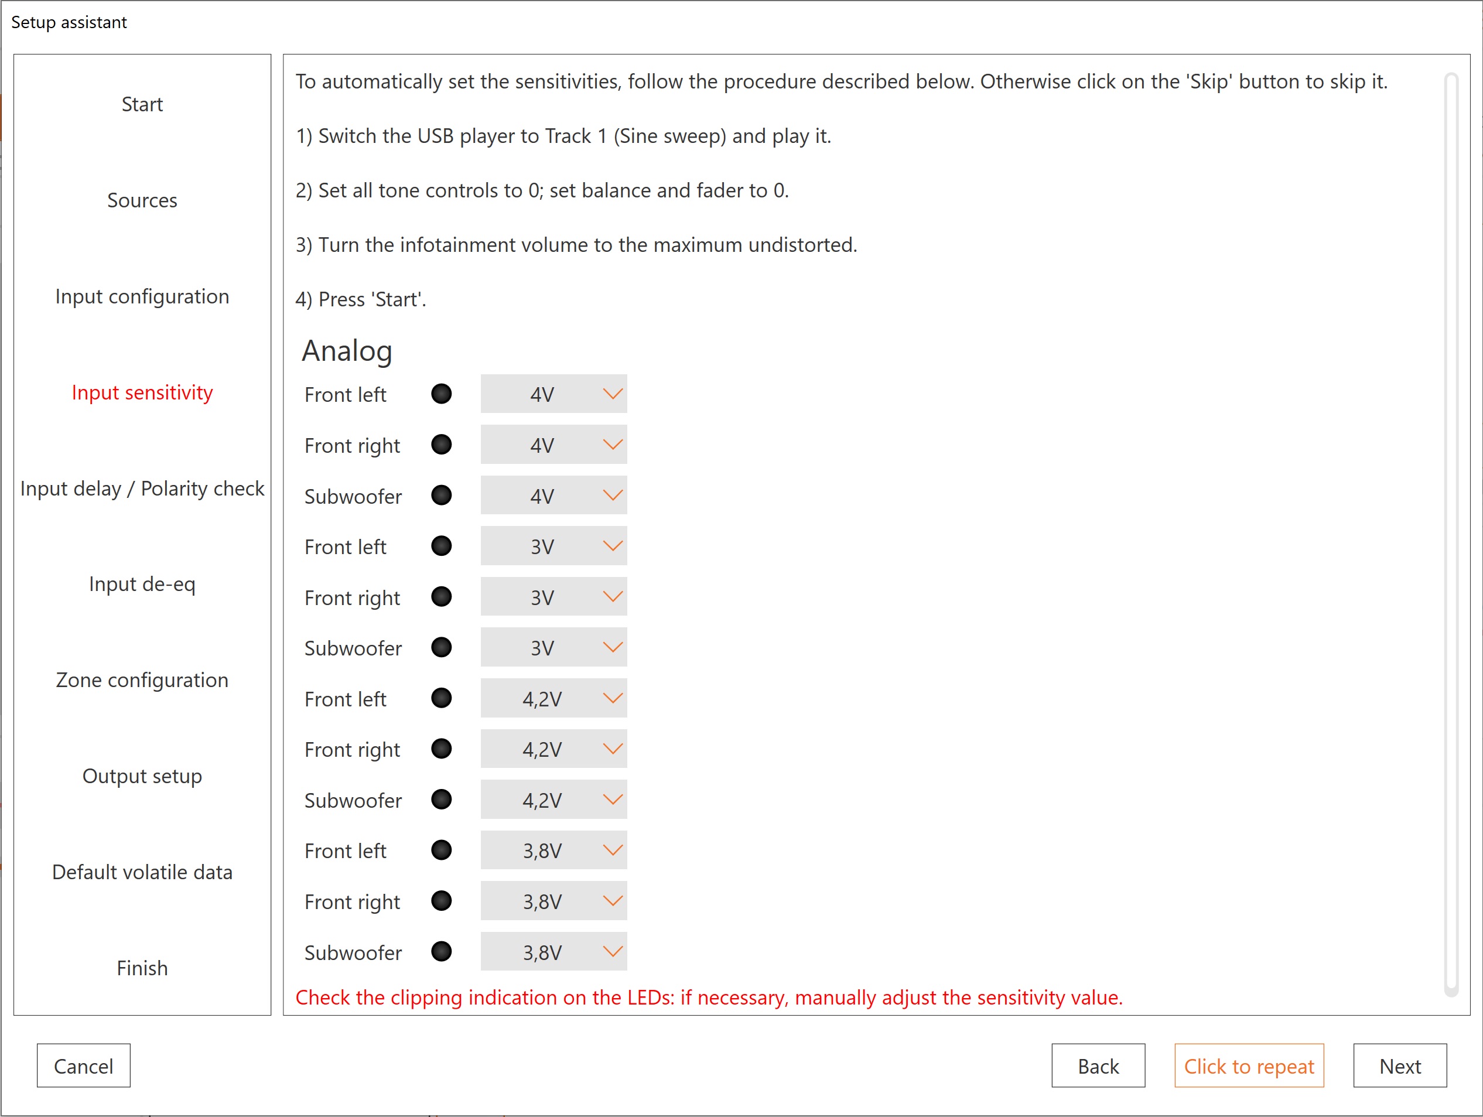Expand the 3,8V Front right dropdown

point(553,901)
